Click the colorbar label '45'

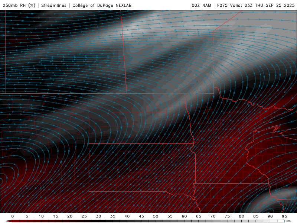click(141, 216)
